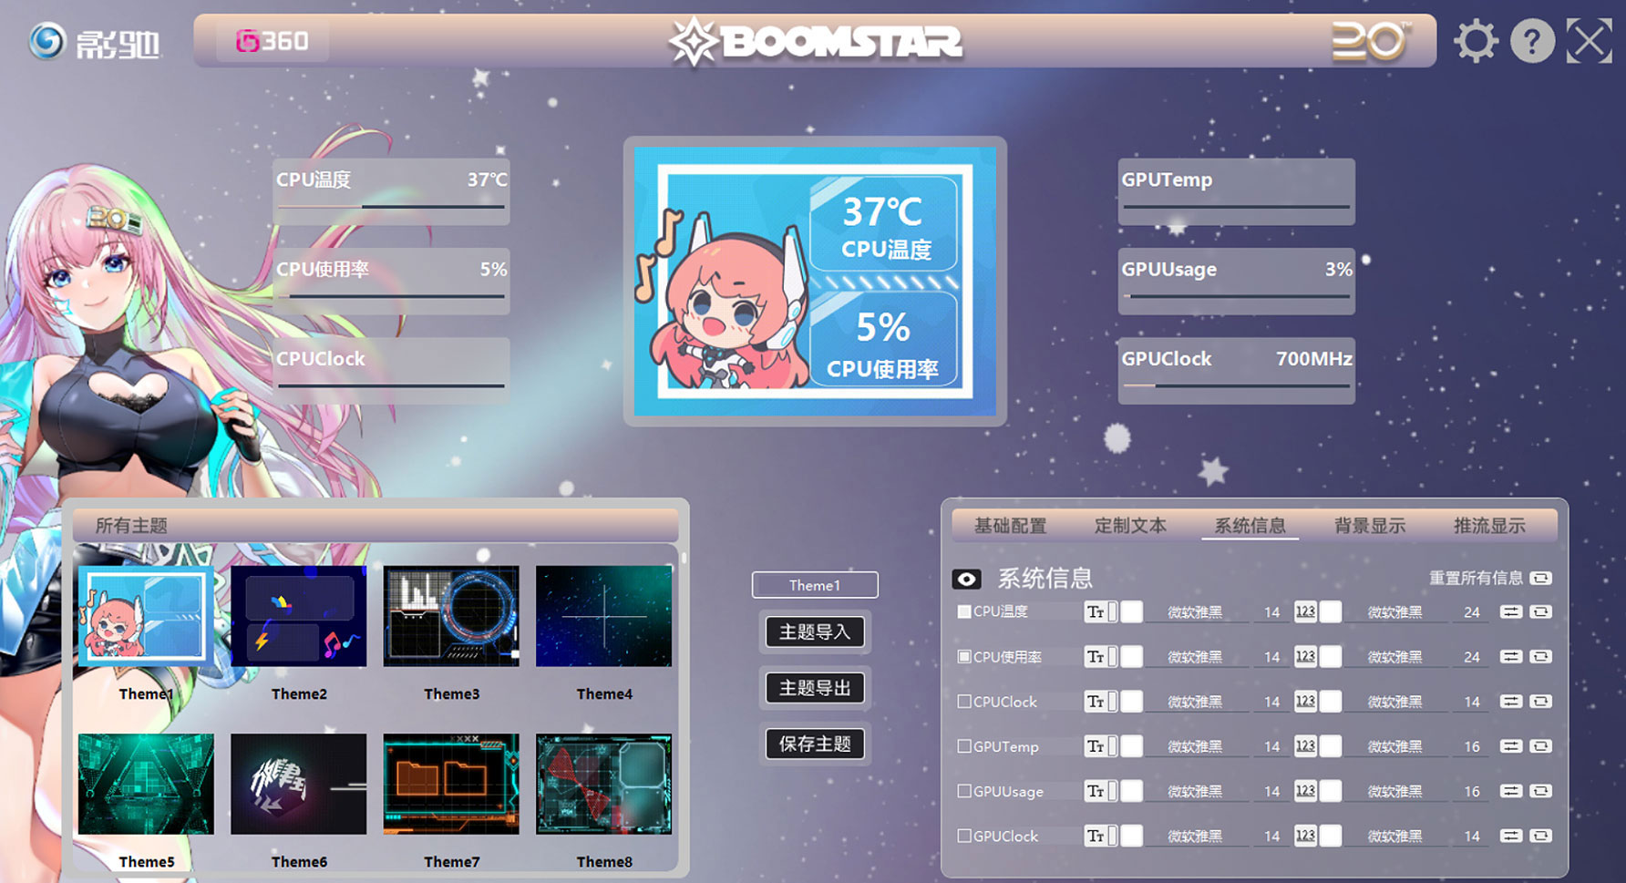
Task: Click the 123 value icon in GPUTemp row
Action: [1305, 746]
